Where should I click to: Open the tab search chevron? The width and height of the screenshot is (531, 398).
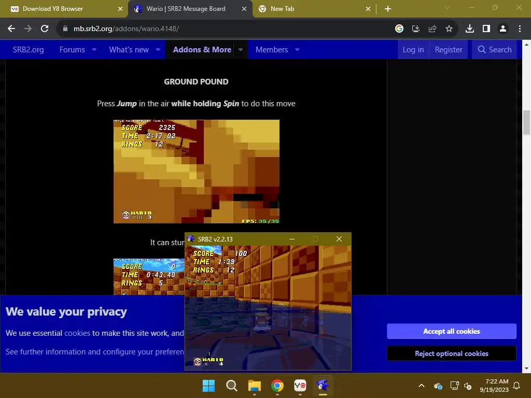coord(448,7)
